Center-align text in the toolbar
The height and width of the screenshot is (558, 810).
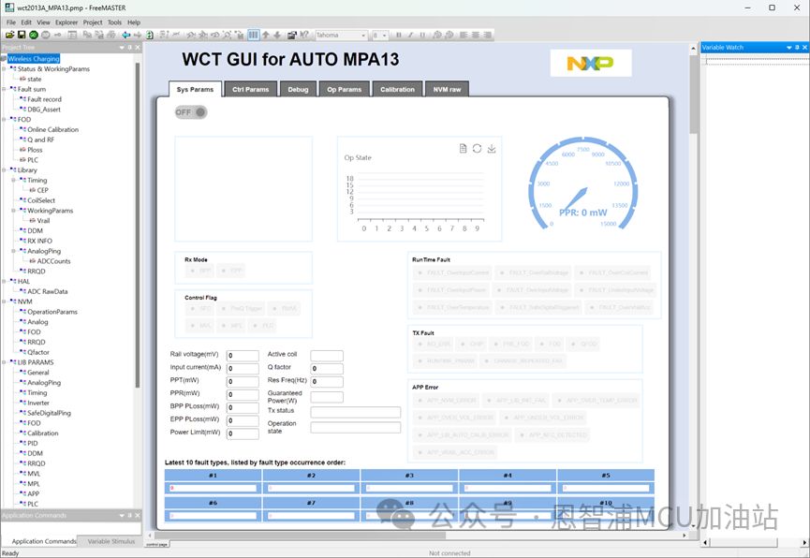pyautogui.click(x=476, y=36)
